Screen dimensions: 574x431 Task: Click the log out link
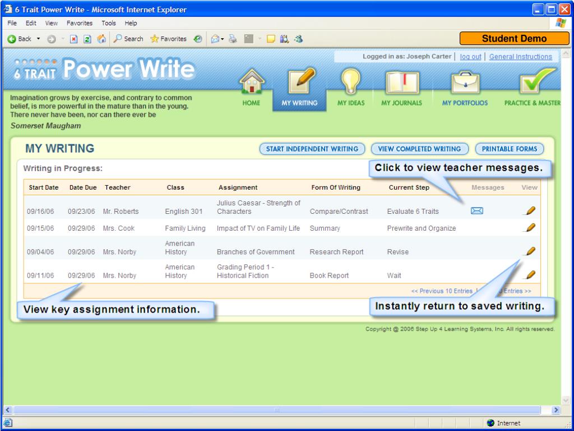click(x=470, y=57)
